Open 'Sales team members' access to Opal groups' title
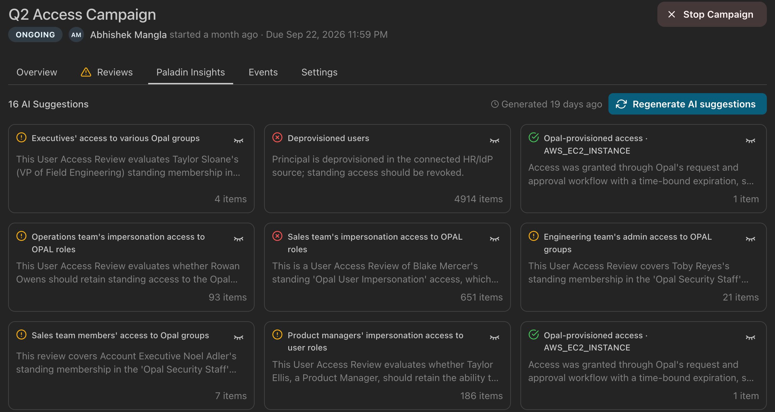 pyautogui.click(x=120, y=335)
